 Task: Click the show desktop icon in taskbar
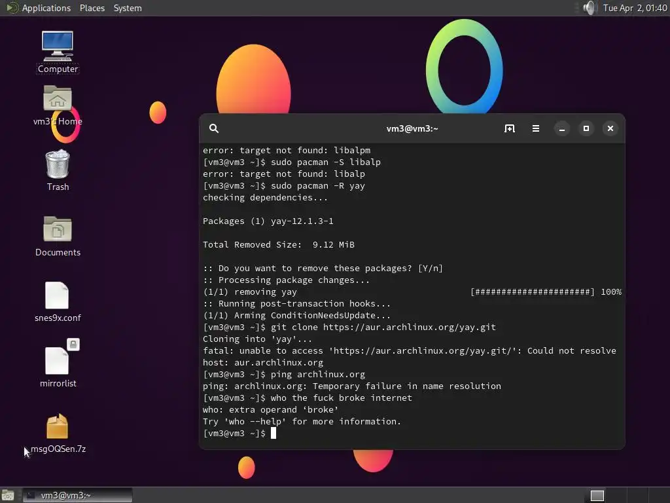[8, 495]
